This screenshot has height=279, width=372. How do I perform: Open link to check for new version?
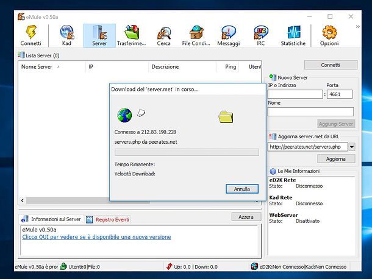[x=96, y=237]
